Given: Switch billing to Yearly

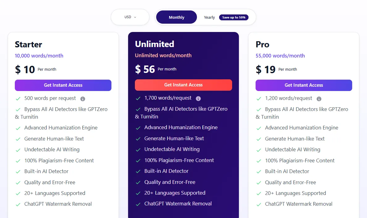Looking at the screenshot, I should point(209,18).
